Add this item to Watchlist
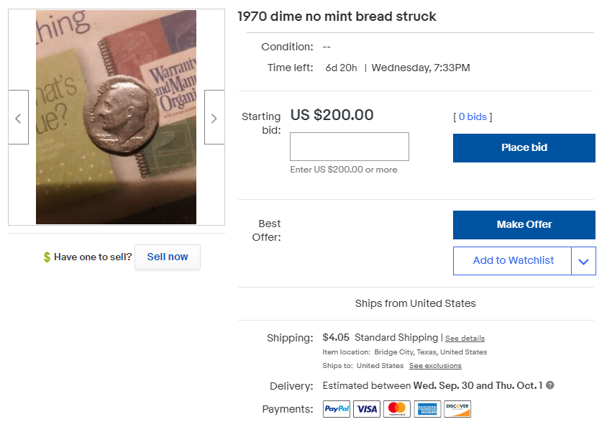 513,261
